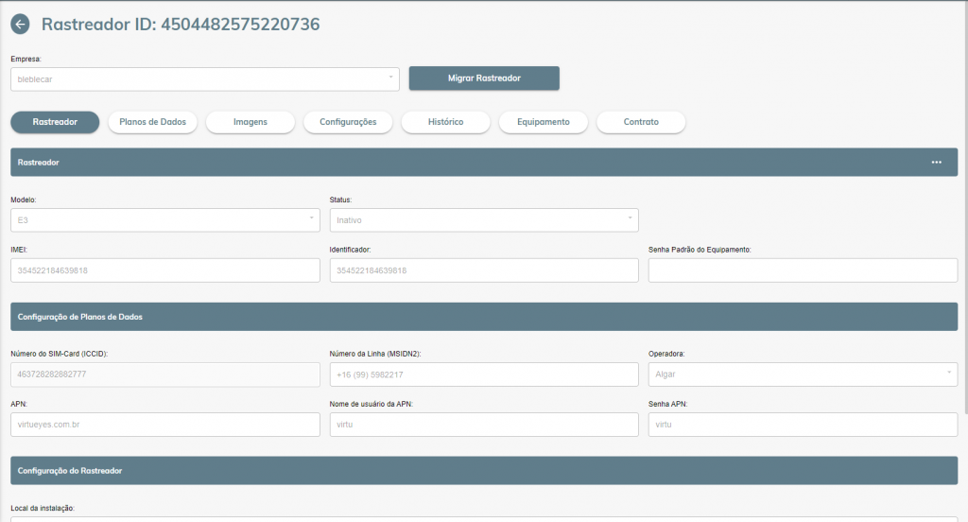This screenshot has width=968, height=522.
Task: Edit the Número da Linha (MSIDN2) field
Action: pyautogui.click(x=484, y=374)
